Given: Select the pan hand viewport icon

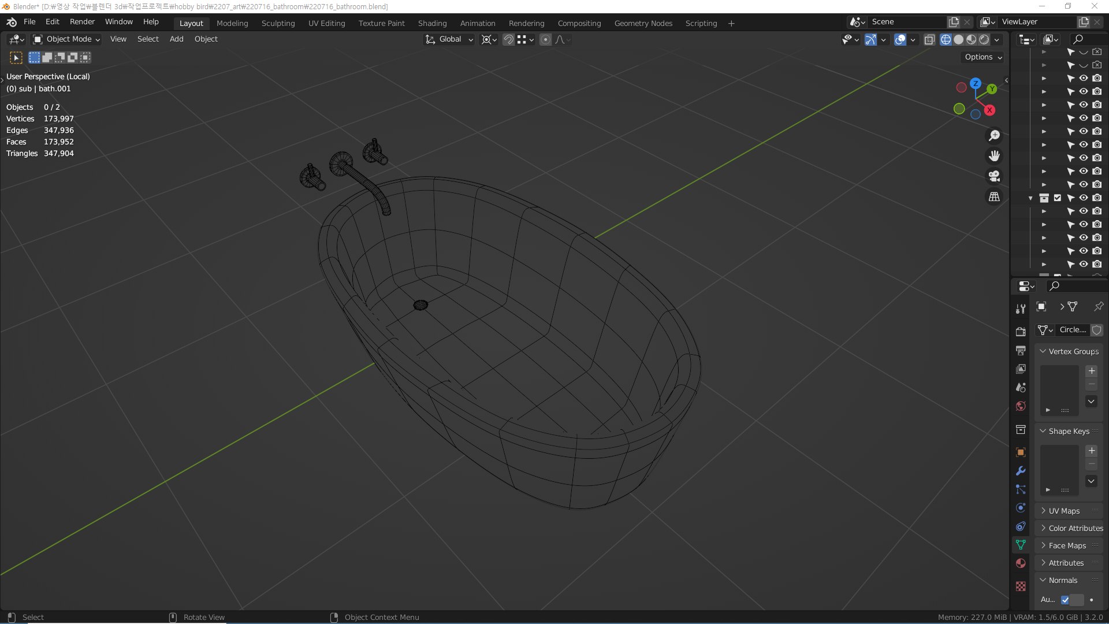Looking at the screenshot, I should (x=994, y=156).
